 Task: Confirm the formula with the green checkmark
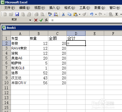click(x=41, y=20)
